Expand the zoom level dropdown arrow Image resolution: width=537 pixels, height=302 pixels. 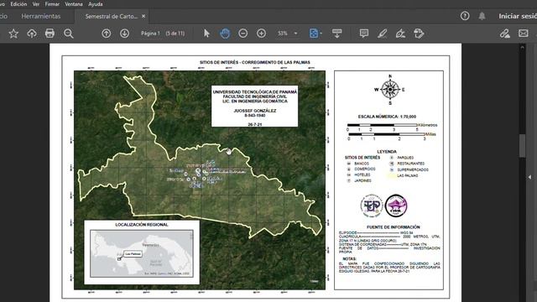(x=295, y=34)
